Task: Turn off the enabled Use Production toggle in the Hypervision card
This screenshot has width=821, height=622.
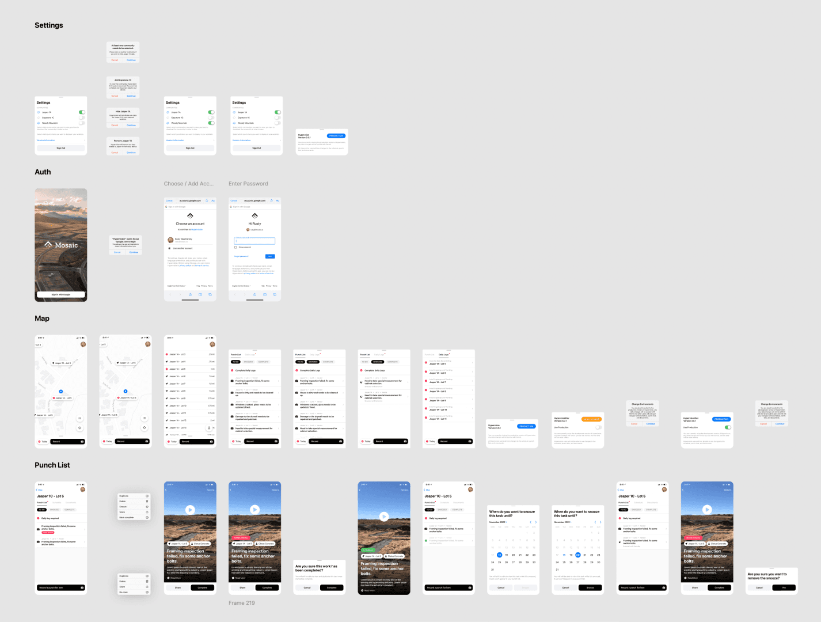Action: click(x=728, y=427)
